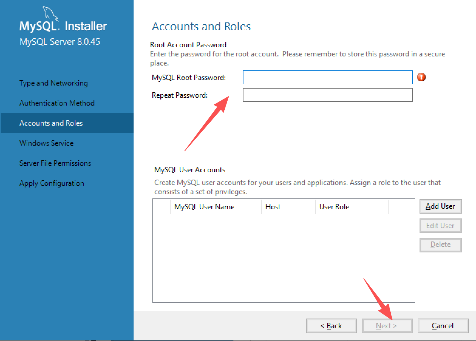Select Accounts and Roles in sidebar
476x341 pixels.
[x=67, y=123]
